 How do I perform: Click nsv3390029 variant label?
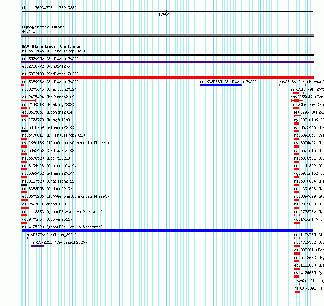(309, 196)
